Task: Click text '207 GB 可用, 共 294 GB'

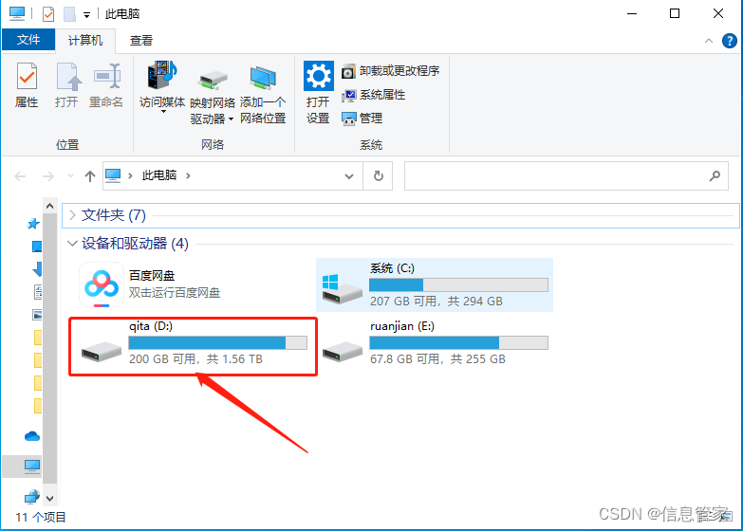Action: click(436, 302)
